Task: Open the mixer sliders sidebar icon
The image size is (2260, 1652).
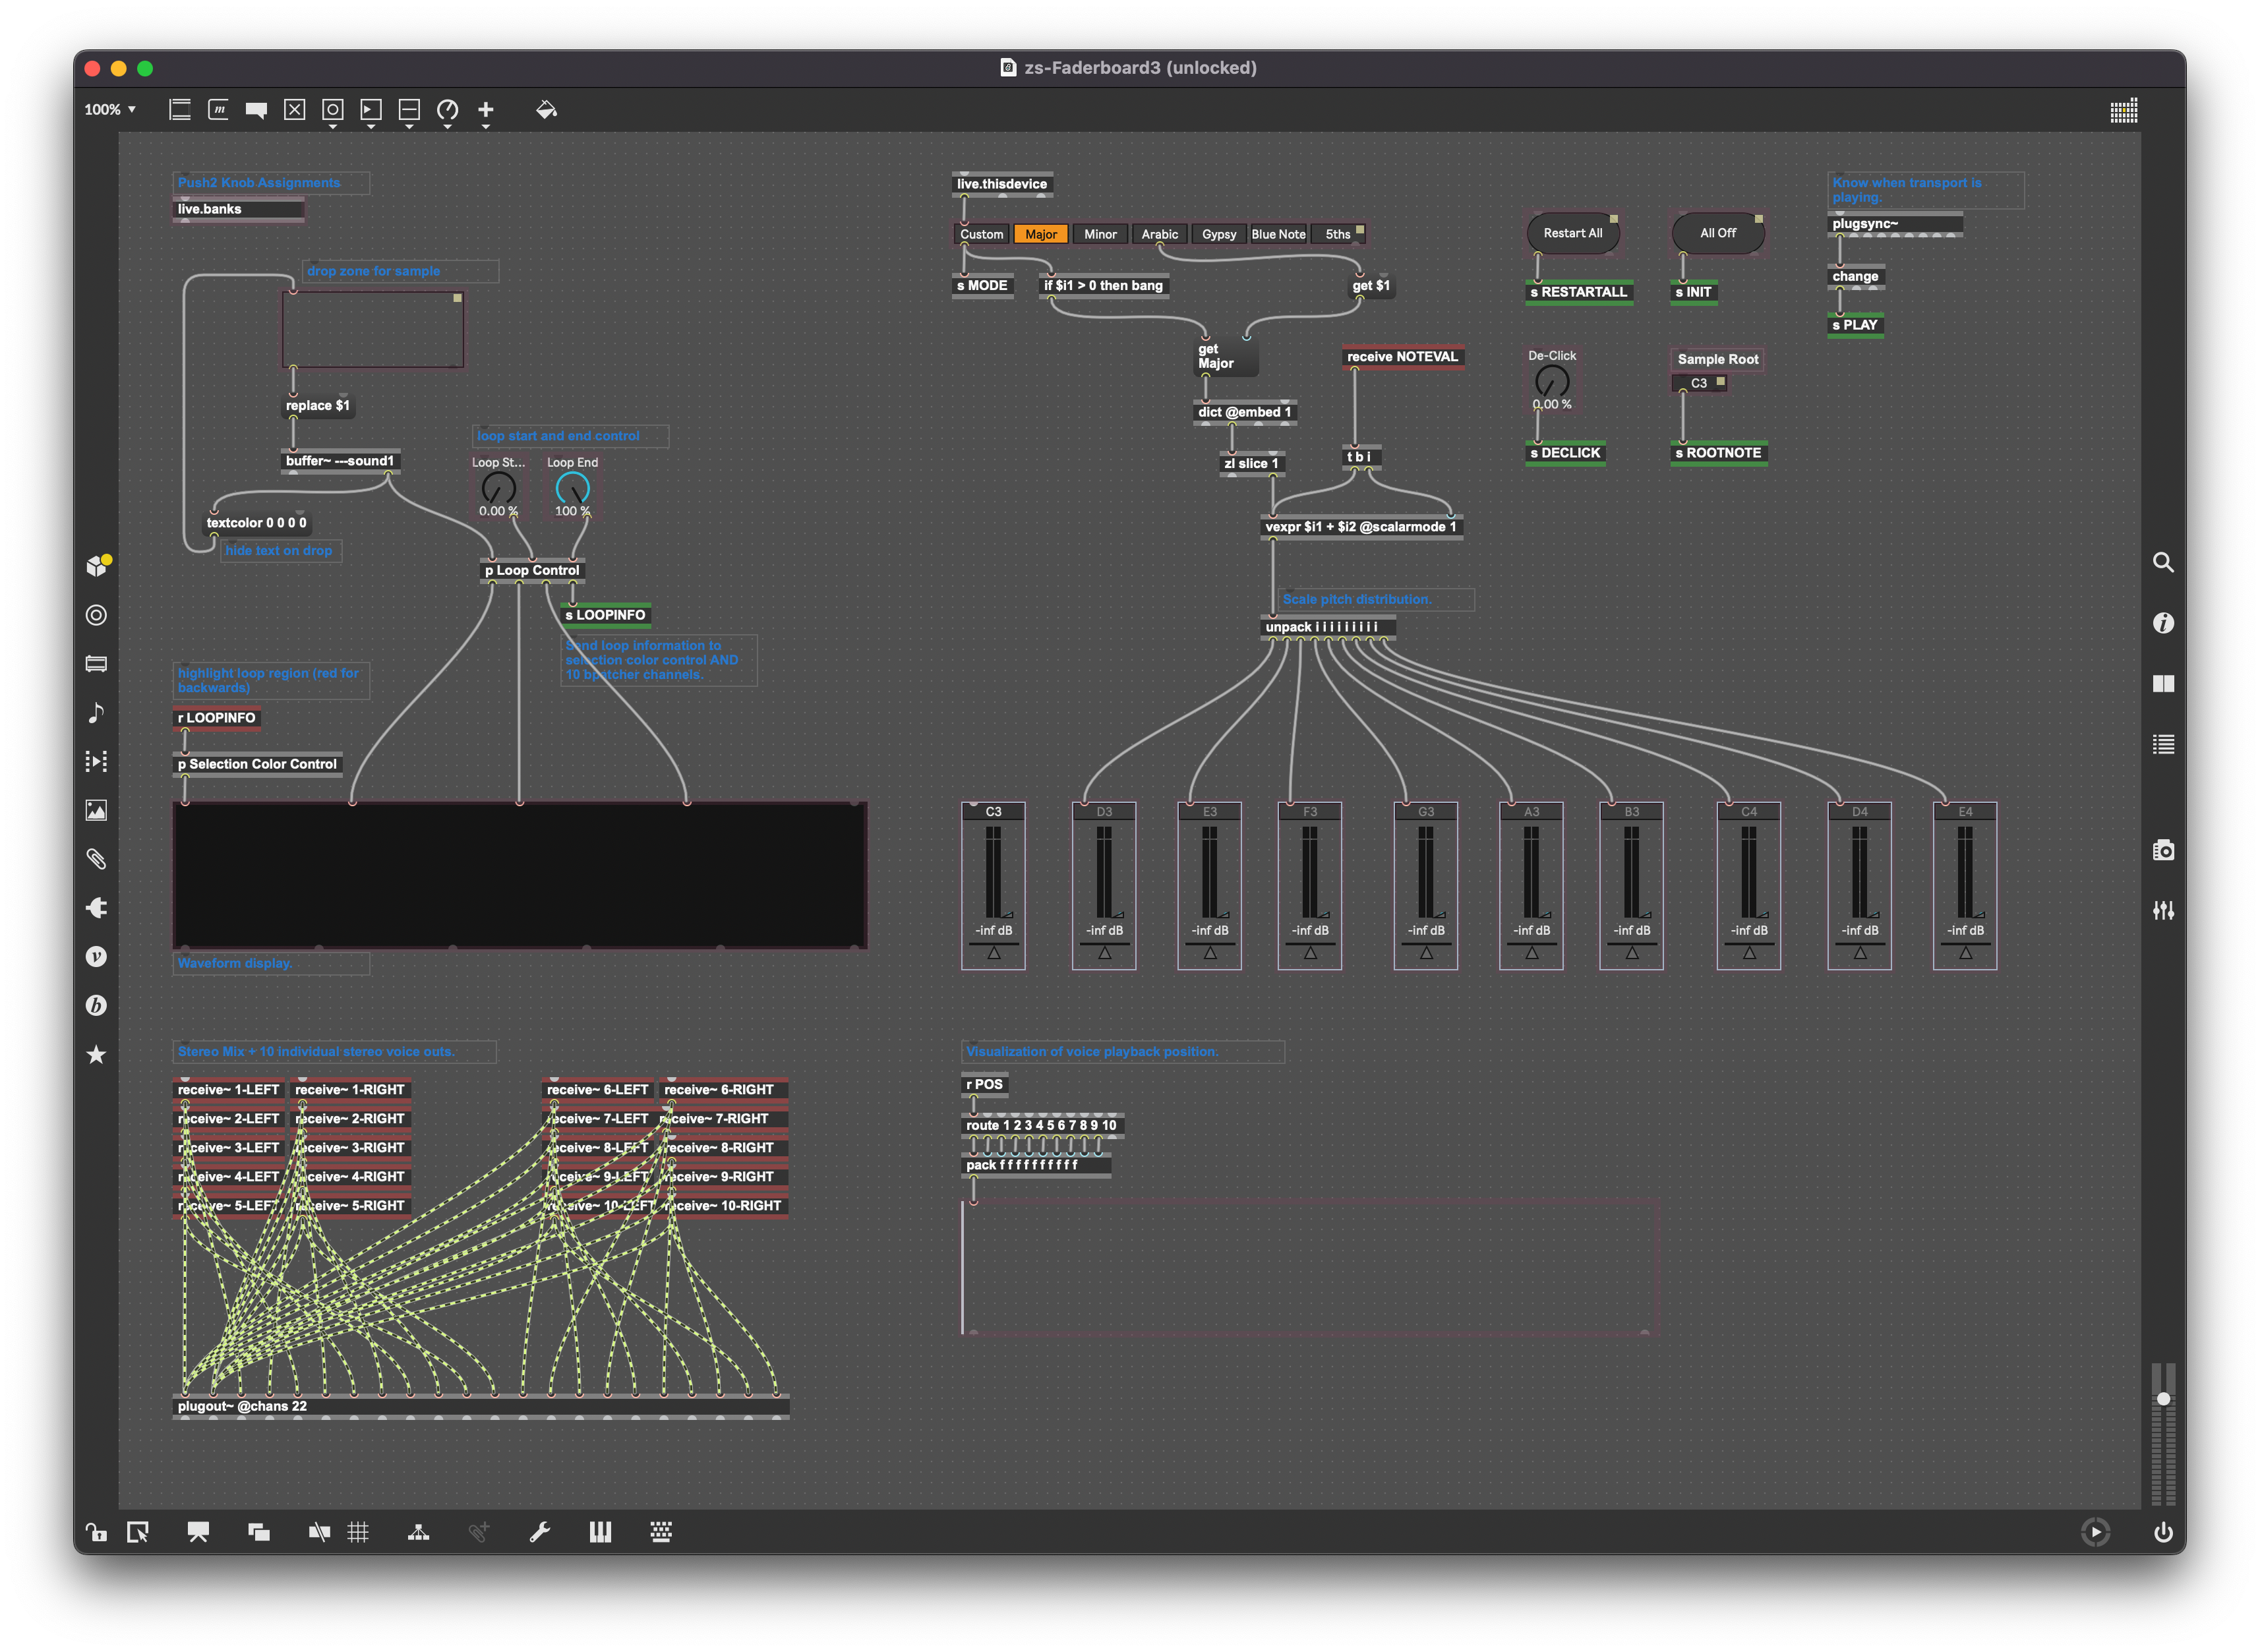Action: click(2163, 910)
